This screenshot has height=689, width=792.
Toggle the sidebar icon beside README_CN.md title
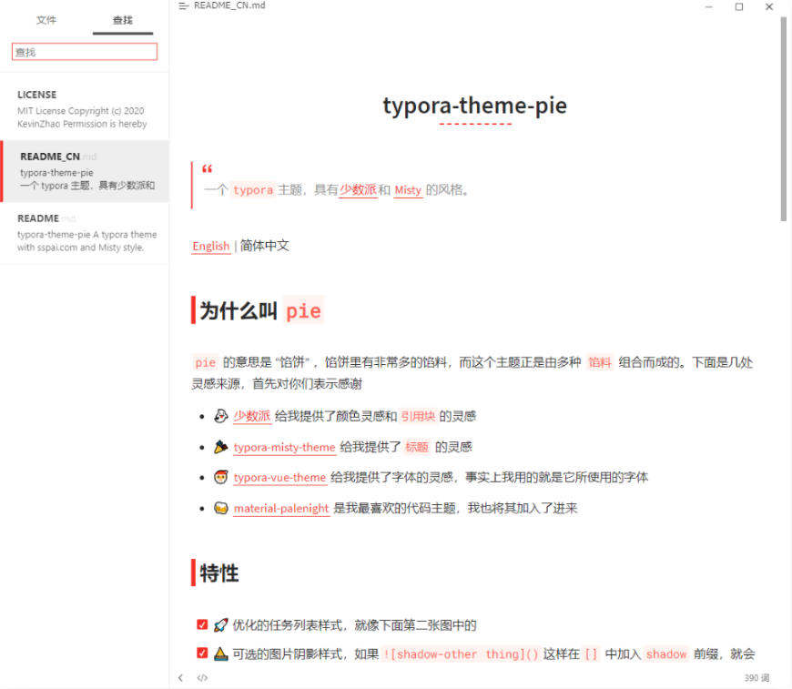[183, 6]
